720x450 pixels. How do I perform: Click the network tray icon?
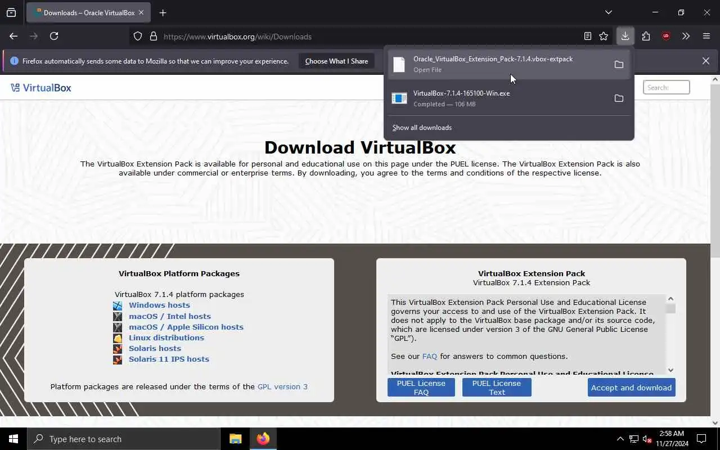pyautogui.click(x=634, y=439)
